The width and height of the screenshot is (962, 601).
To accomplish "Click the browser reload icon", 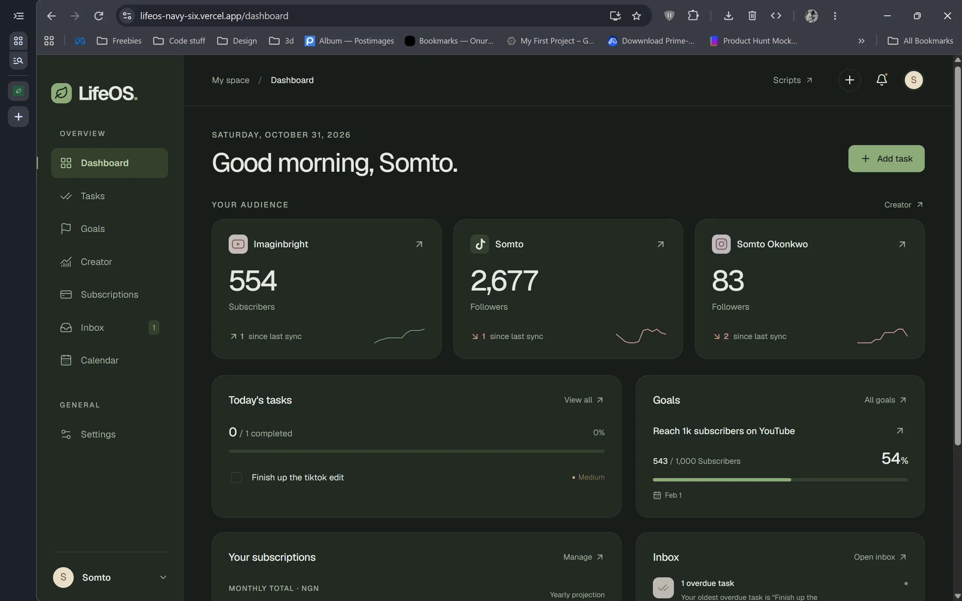I will [x=99, y=16].
